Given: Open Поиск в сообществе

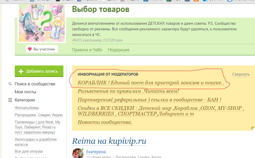Looking at the screenshot, I should click(x=35, y=84).
